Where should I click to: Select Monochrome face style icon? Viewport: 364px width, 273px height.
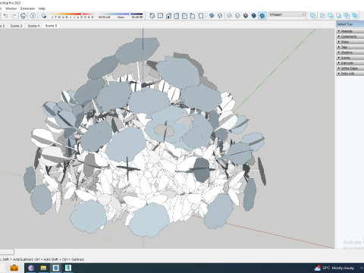tap(262, 16)
